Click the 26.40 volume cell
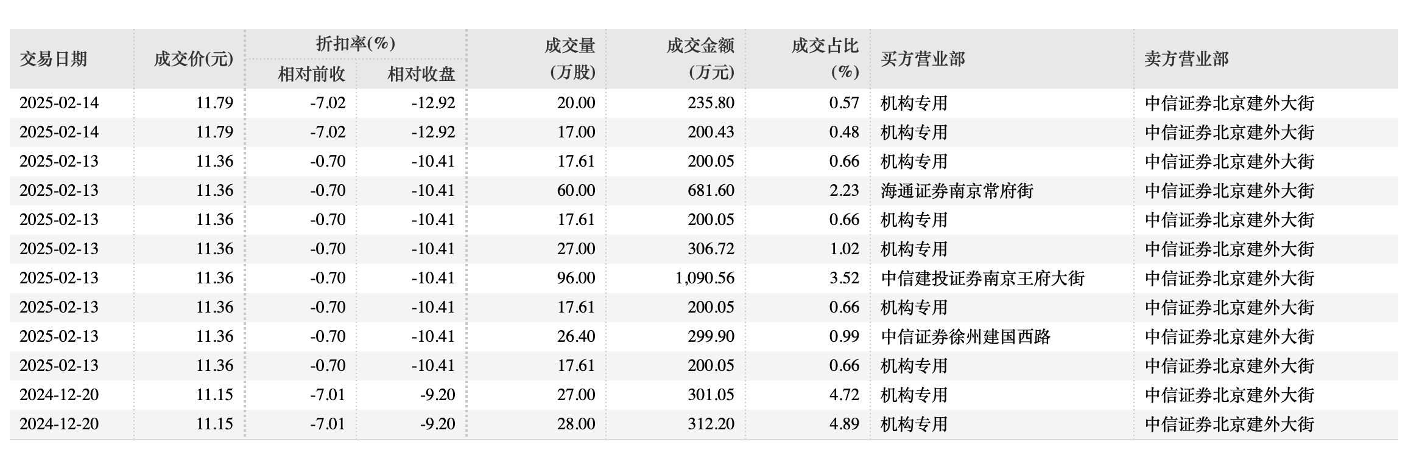Viewport: 1408px width, 450px height. point(576,337)
